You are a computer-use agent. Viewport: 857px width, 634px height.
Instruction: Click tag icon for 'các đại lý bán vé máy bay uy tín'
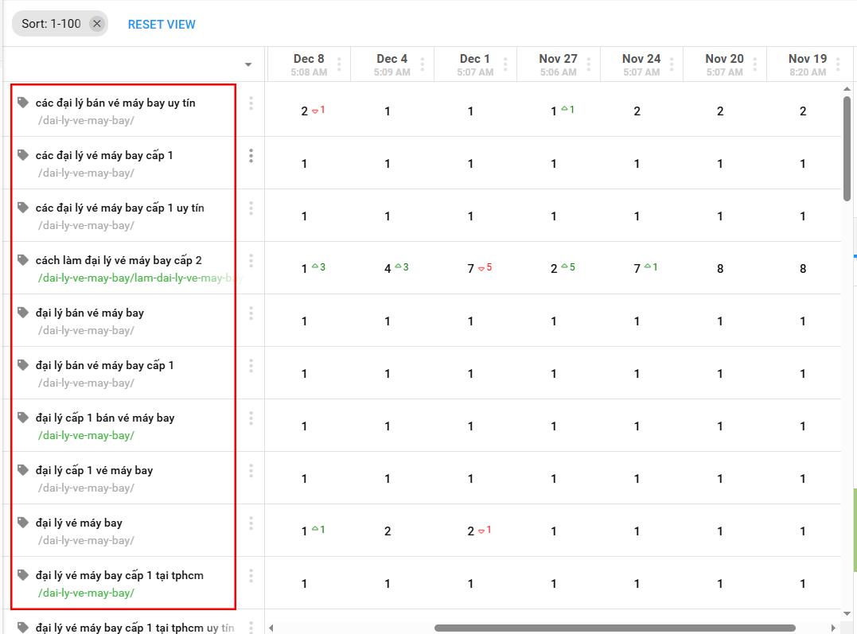(23, 103)
